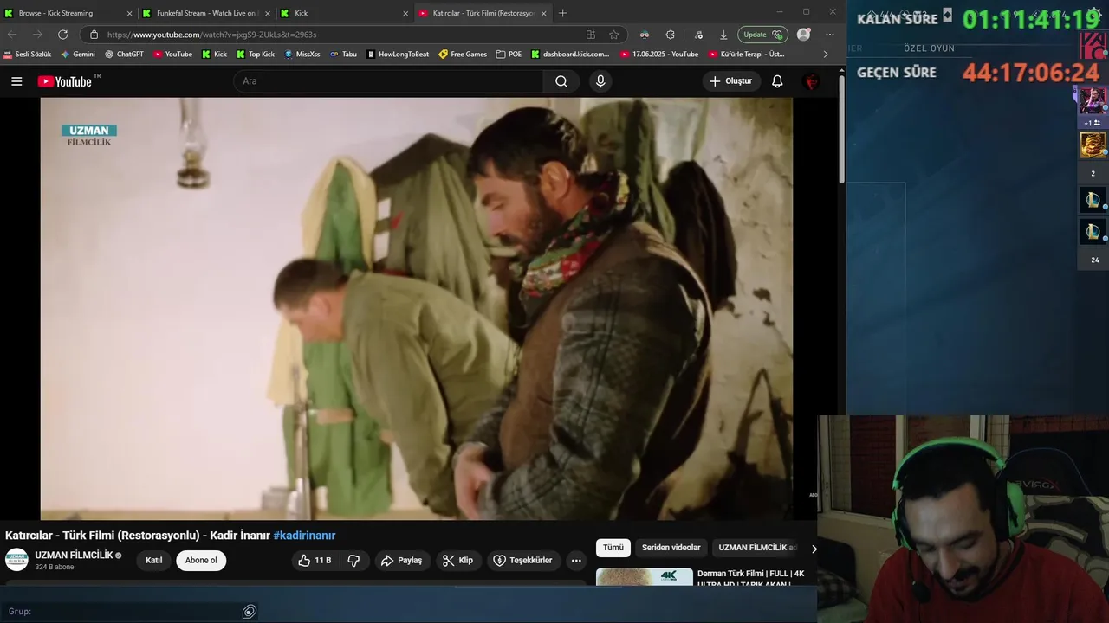
Task: Reload the page with refresh icon
Action: [62, 35]
